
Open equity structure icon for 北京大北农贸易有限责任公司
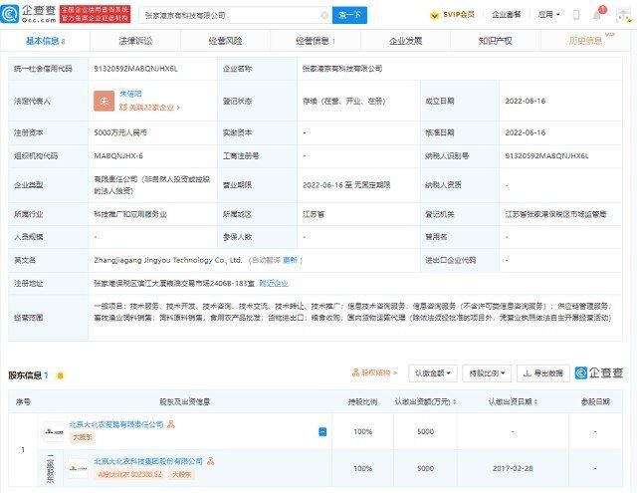tap(171, 424)
